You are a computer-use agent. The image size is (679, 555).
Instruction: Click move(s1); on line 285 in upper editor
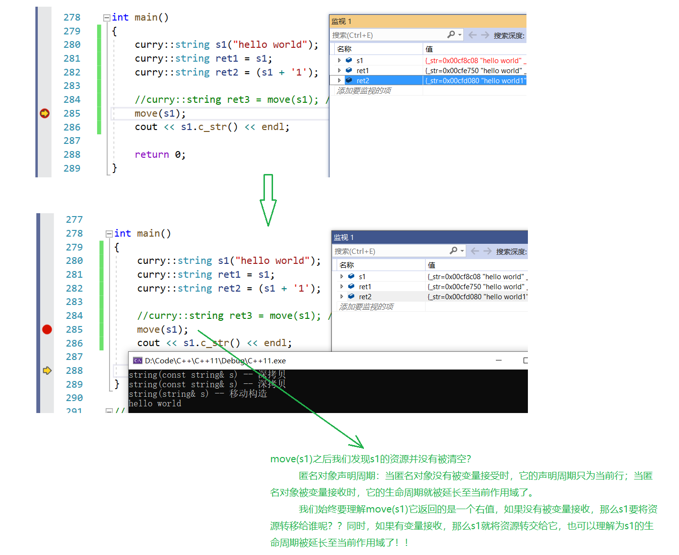160,113
